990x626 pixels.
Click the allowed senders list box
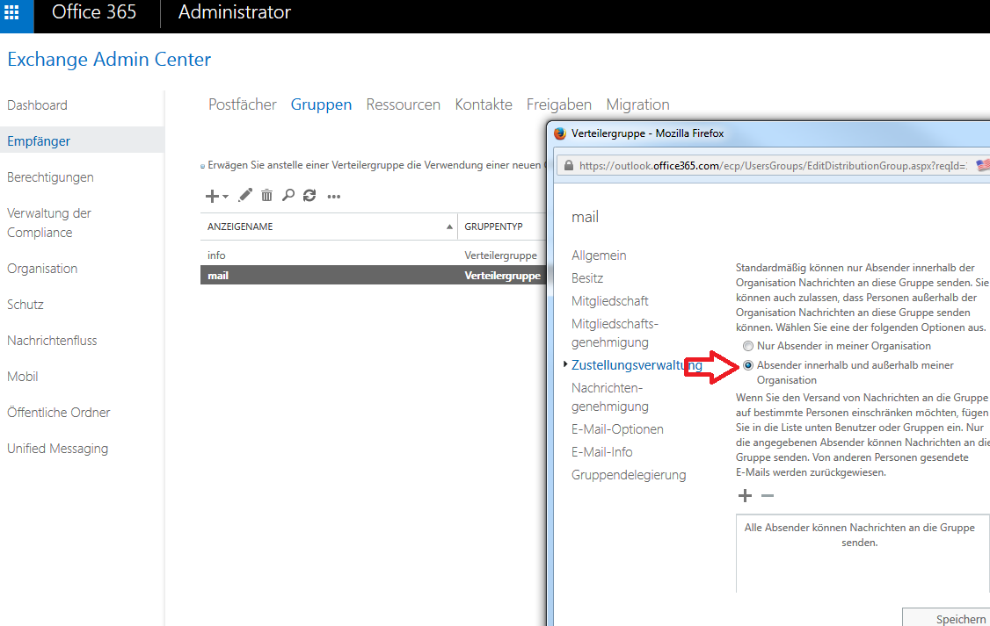tap(863, 553)
